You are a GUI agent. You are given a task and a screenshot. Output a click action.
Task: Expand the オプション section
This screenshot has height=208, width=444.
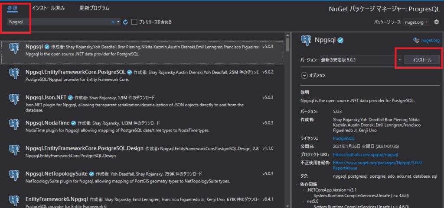304,75
